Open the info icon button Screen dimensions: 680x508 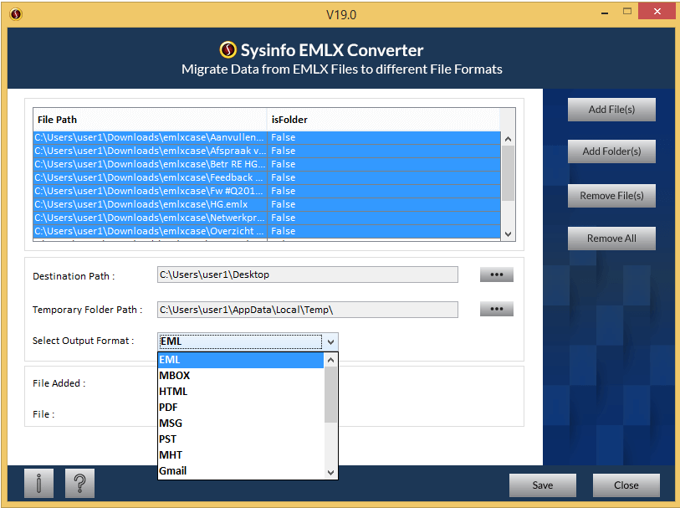click(38, 483)
